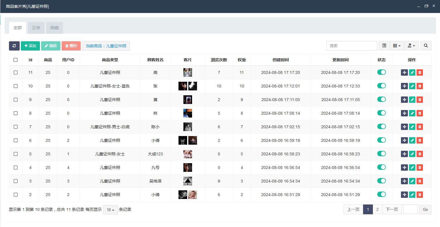Screen dimensions: 440x227
Task: Toggle status switch for row Id 8
Action: [381, 113]
